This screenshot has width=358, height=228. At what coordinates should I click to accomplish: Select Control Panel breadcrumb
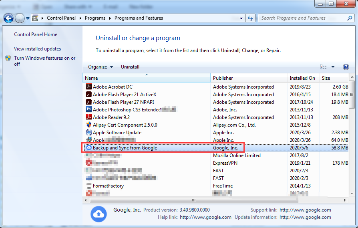tap(61, 18)
